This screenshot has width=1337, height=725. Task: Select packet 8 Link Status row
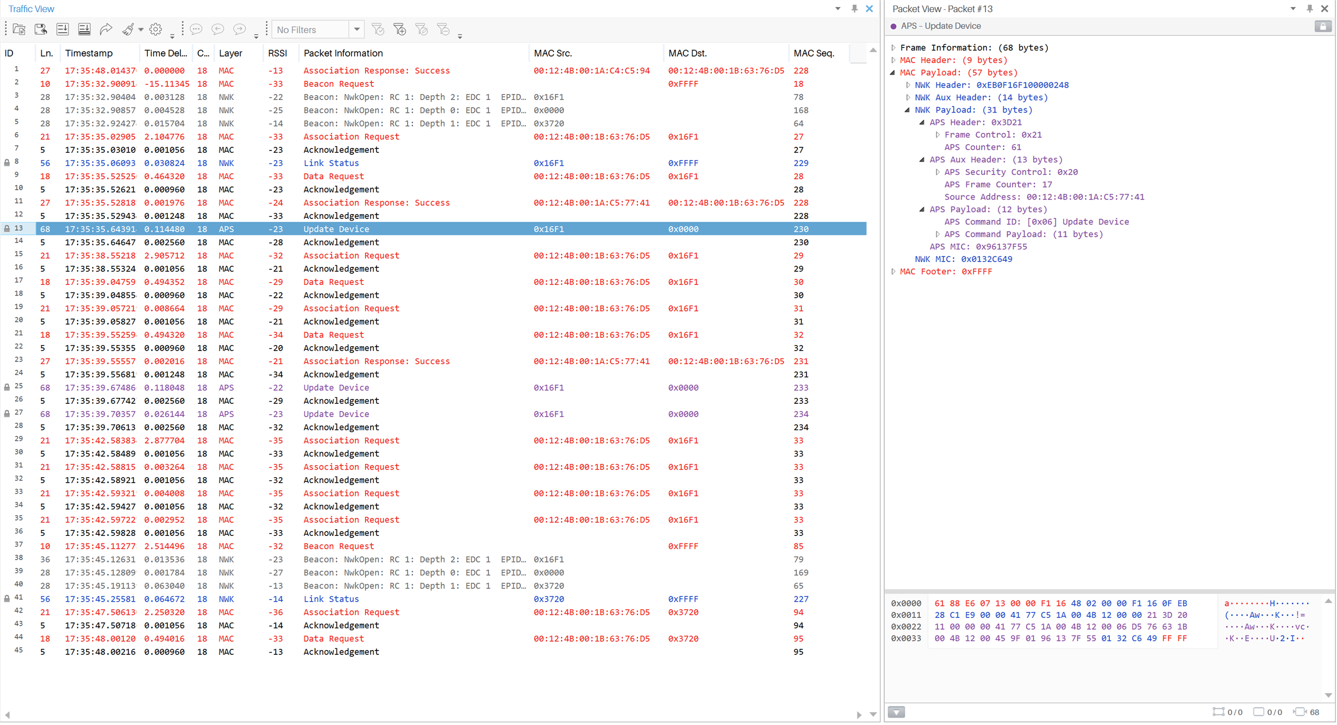433,163
